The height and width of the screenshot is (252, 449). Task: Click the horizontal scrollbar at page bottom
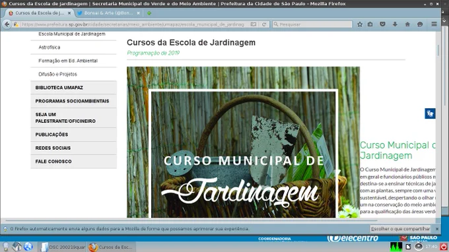click(191, 220)
